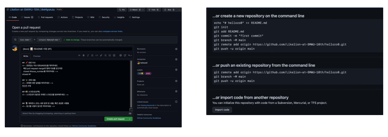Insert code with the <> editor toolbar icon
388x137 pixels.
97,55
